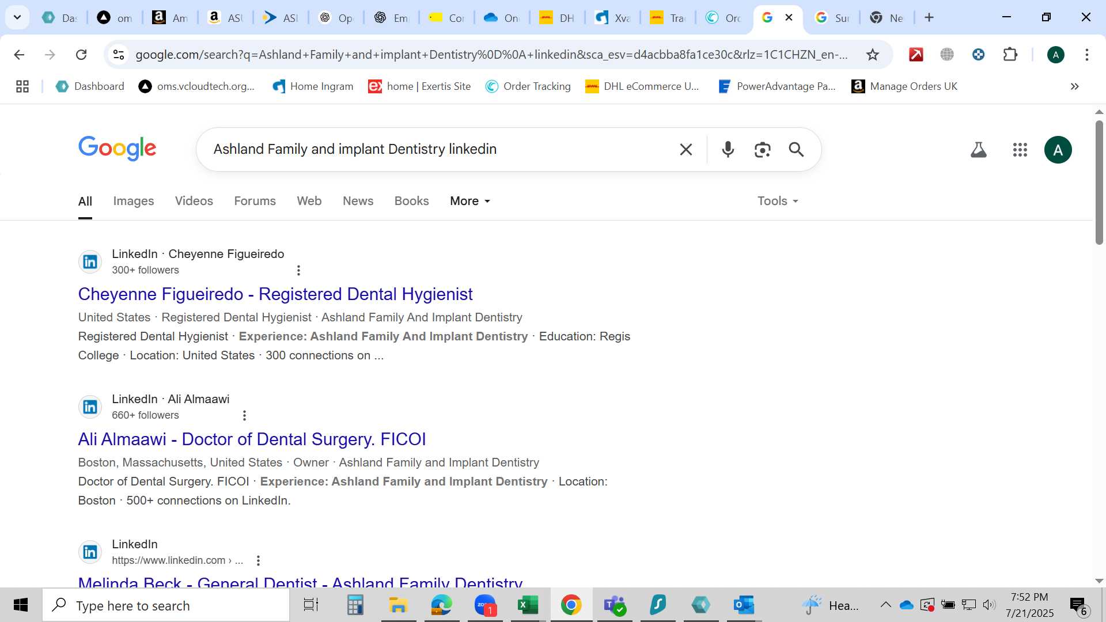Open bookmarks apps grid icon

click(x=22, y=86)
